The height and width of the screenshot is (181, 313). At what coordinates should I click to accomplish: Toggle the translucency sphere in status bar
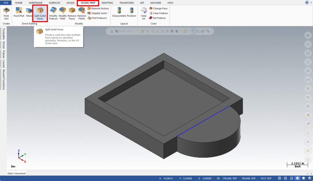pyautogui.click(x=310, y=179)
